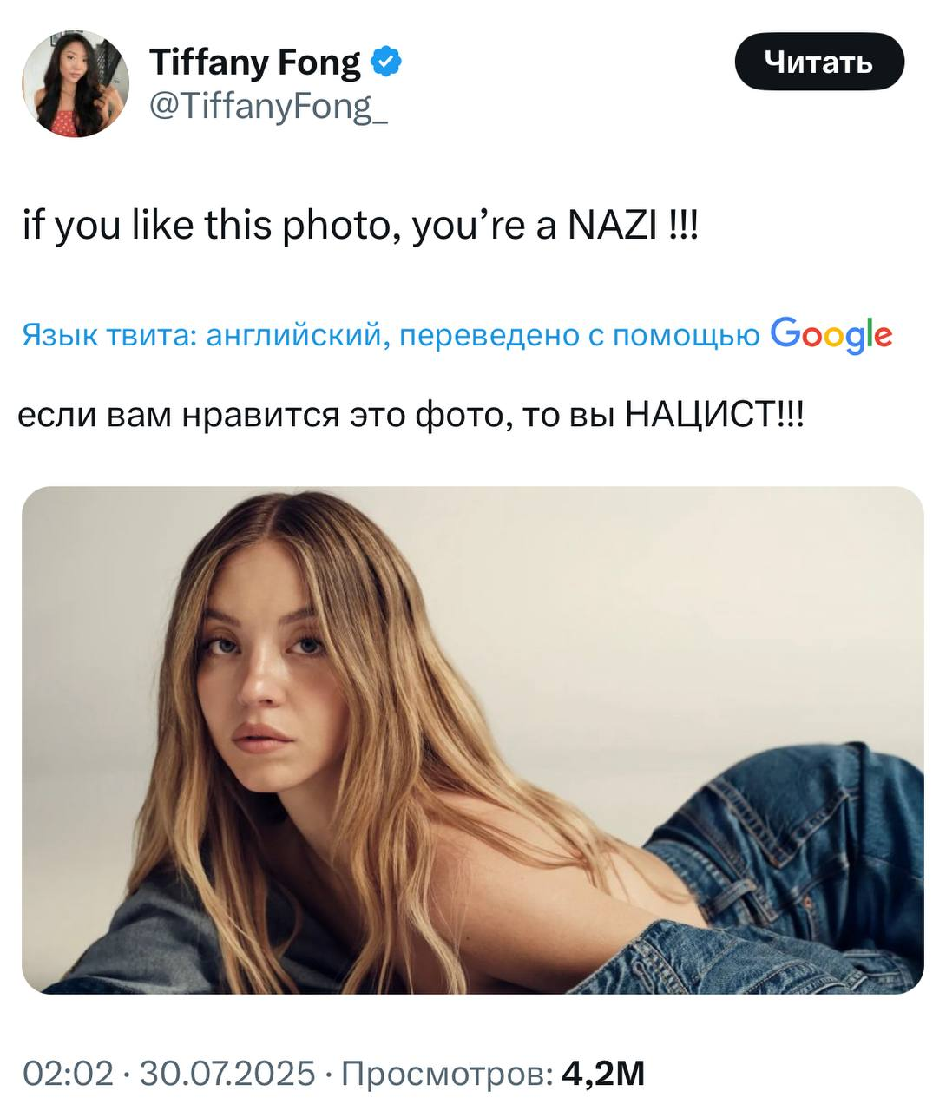The height and width of the screenshot is (1111, 946).
Task: Click the @TiffanyFong_ handle
Action: point(268,106)
